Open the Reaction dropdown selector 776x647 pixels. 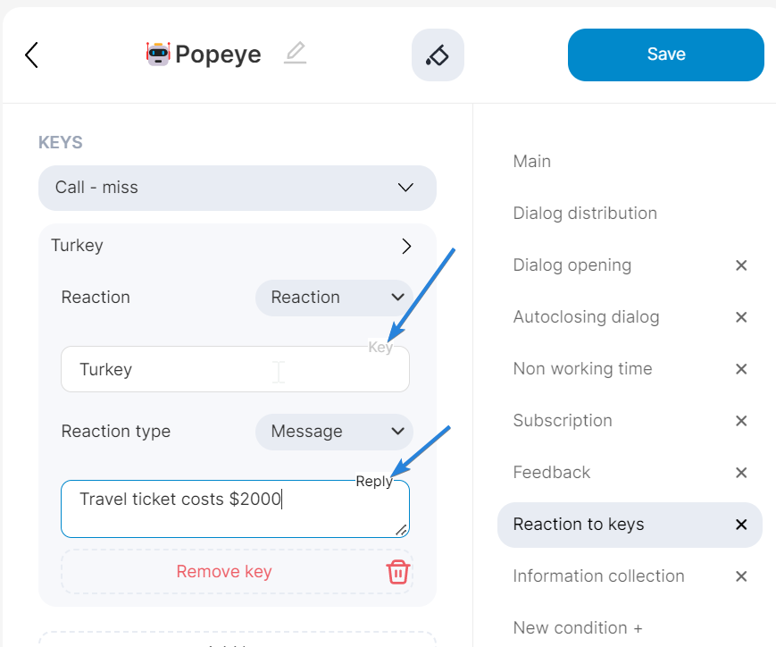click(334, 298)
